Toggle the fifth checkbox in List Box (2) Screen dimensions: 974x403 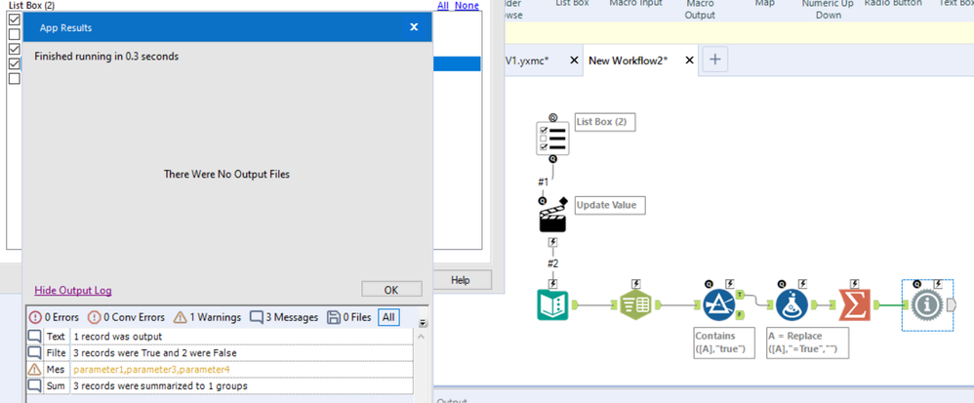pos(15,79)
